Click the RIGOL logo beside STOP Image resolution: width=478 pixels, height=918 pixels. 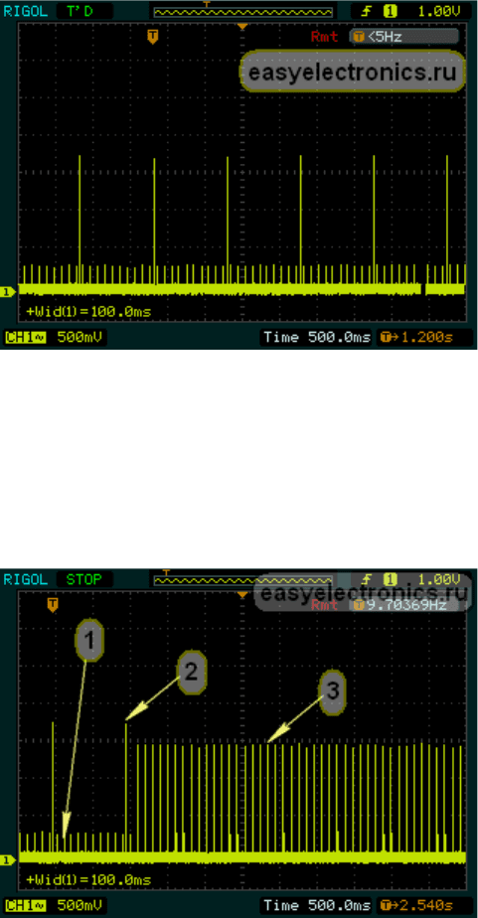26,579
